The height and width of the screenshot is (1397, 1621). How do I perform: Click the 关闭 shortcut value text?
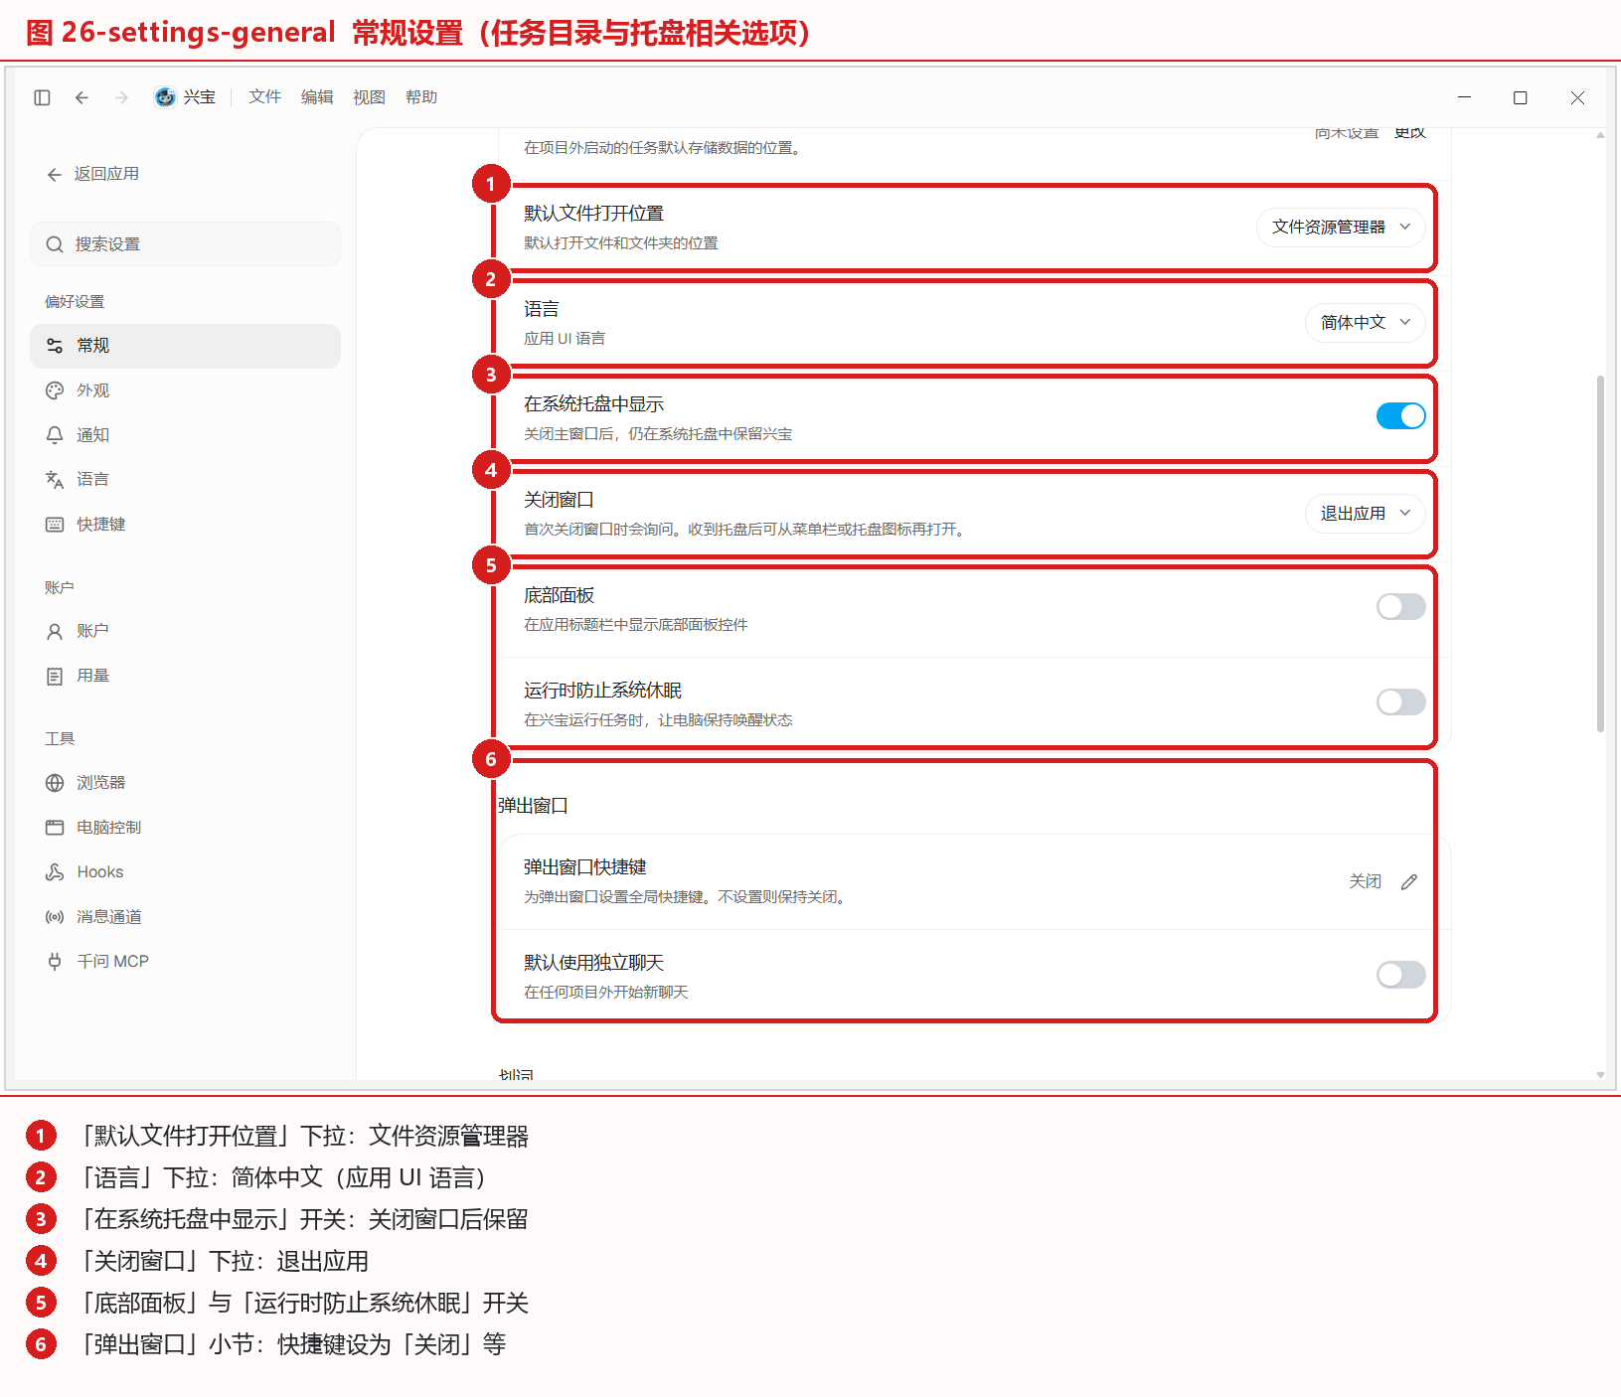click(x=1366, y=881)
